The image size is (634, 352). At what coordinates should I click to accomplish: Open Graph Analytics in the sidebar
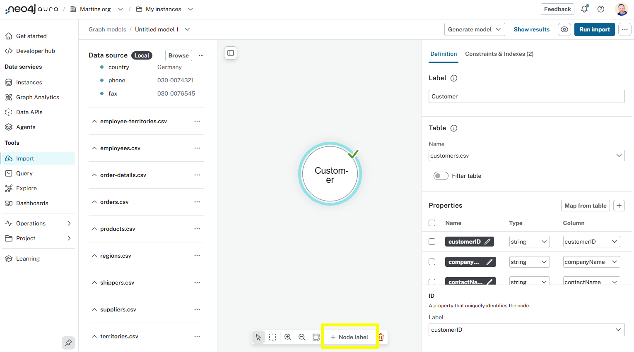pos(37,97)
